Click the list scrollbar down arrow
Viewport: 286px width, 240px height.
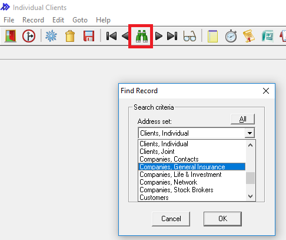[250, 196]
